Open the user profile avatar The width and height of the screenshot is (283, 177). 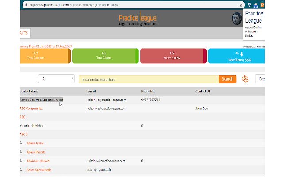click(x=237, y=19)
